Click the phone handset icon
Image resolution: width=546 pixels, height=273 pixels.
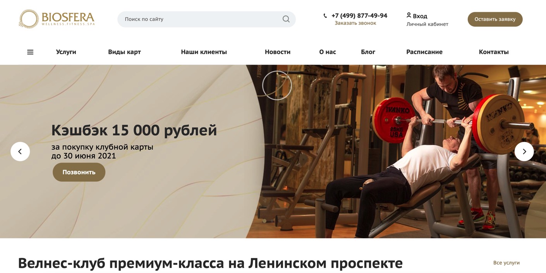click(x=325, y=16)
